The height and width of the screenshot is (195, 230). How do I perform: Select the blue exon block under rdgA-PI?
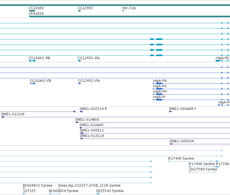click(x=159, y=100)
